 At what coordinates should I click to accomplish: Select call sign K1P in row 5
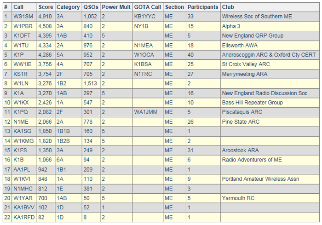(18, 55)
